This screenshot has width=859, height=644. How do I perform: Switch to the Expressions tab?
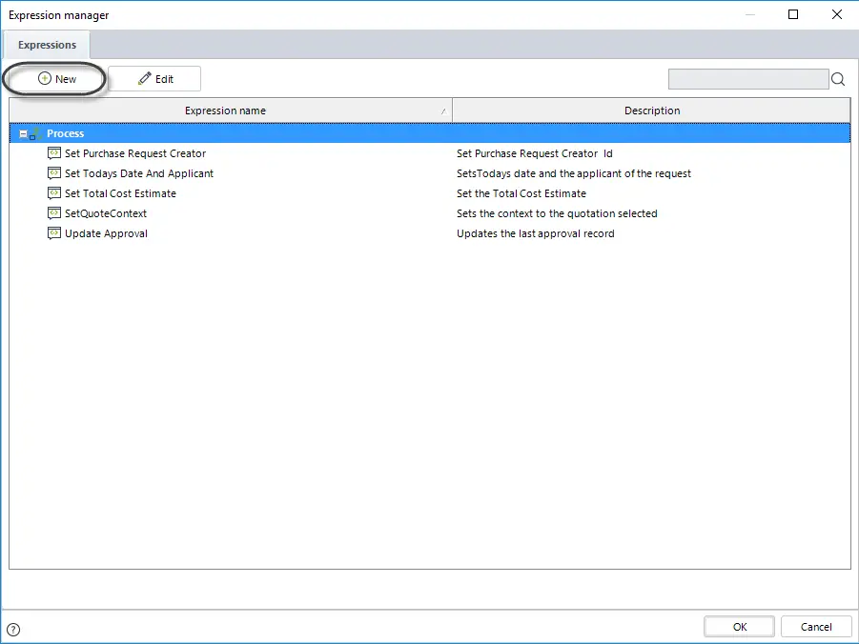pos(47,45)
